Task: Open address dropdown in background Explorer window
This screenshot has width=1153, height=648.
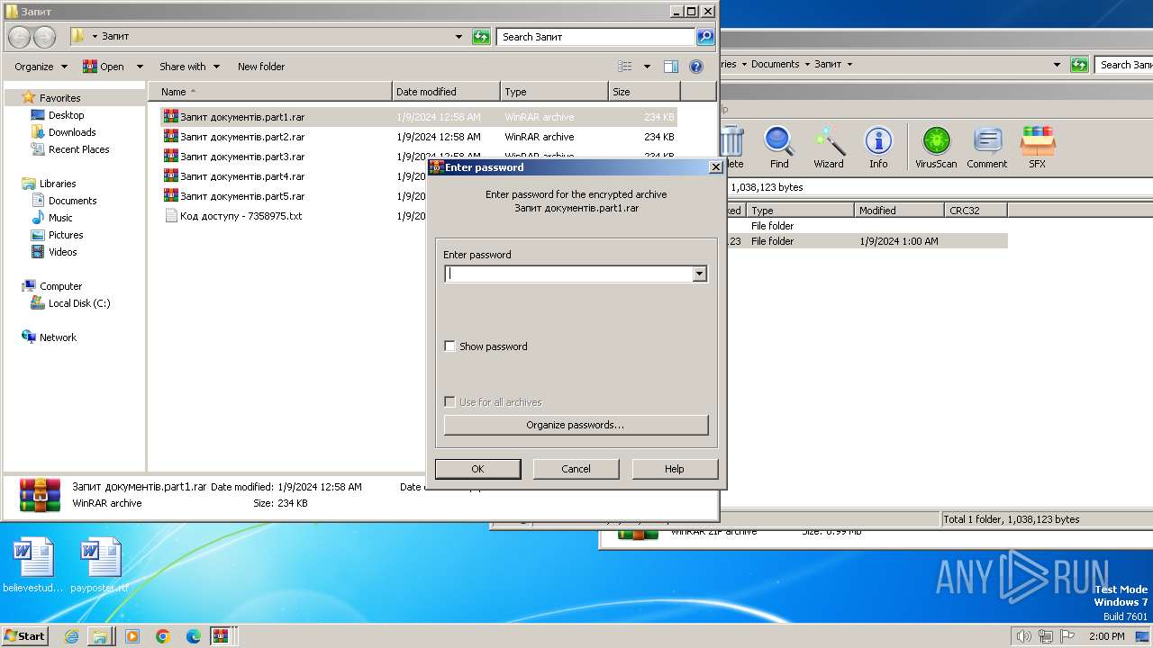Action: click(x=1057, y=65)
